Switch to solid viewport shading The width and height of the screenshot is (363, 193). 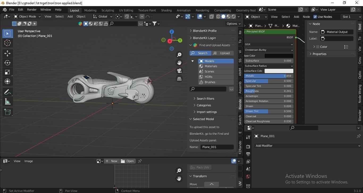click(223, 16)
